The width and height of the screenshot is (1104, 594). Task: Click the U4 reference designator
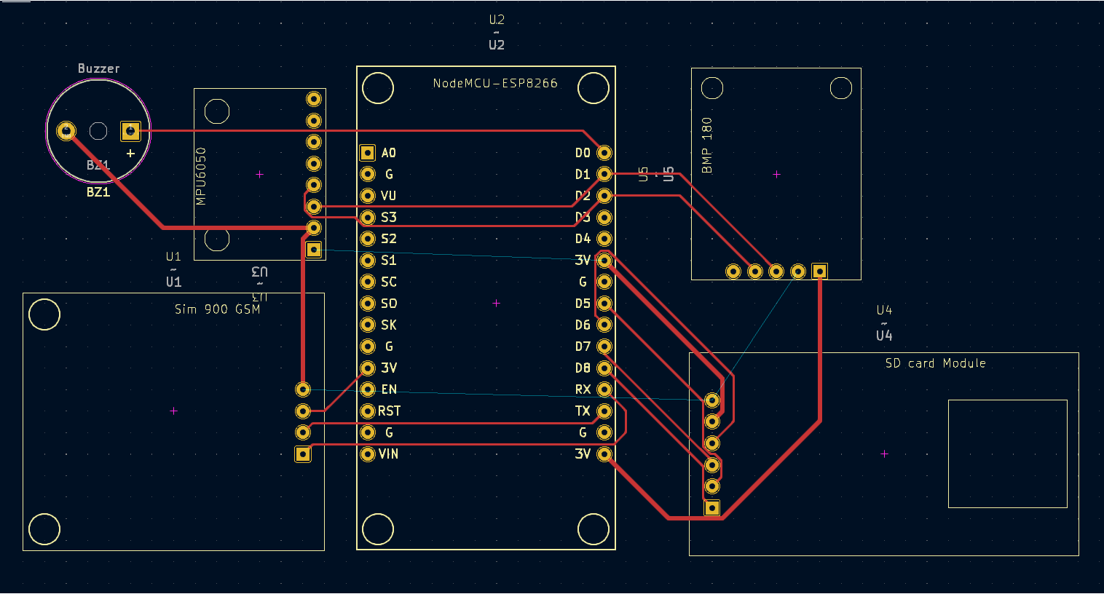coord(884,310)
